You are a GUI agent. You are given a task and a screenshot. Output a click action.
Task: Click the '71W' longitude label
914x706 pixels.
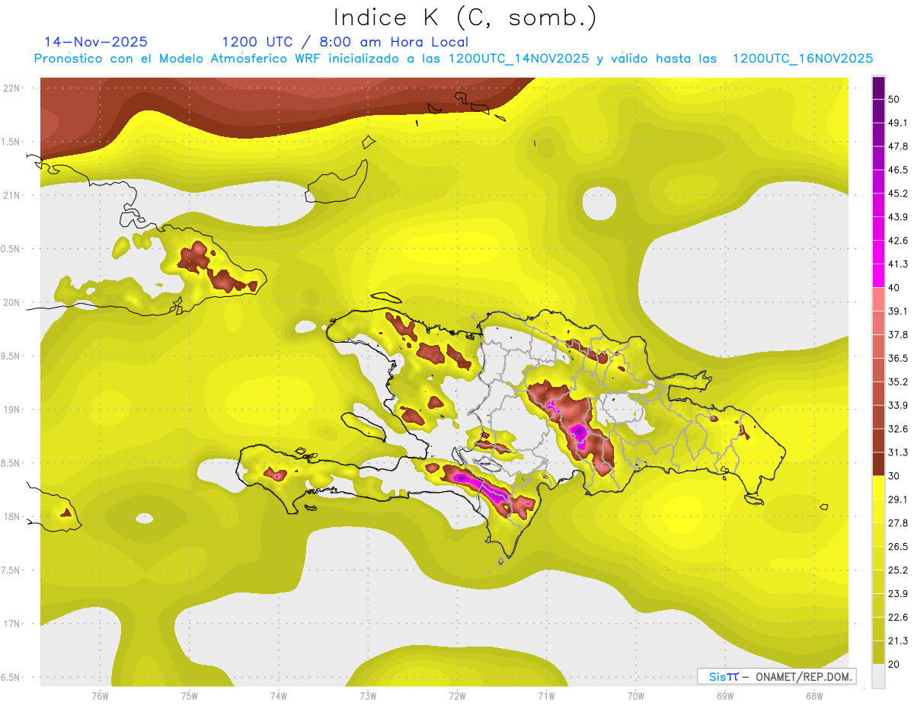click(546, 696)
